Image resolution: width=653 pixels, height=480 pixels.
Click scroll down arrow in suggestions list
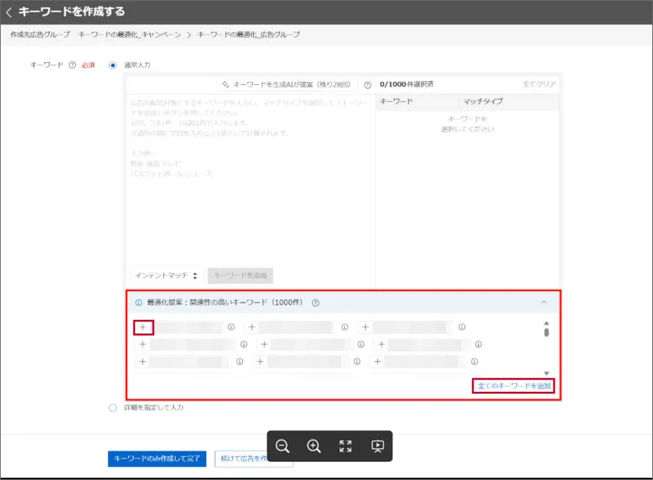pyautogui.click(x=546, y=373)
